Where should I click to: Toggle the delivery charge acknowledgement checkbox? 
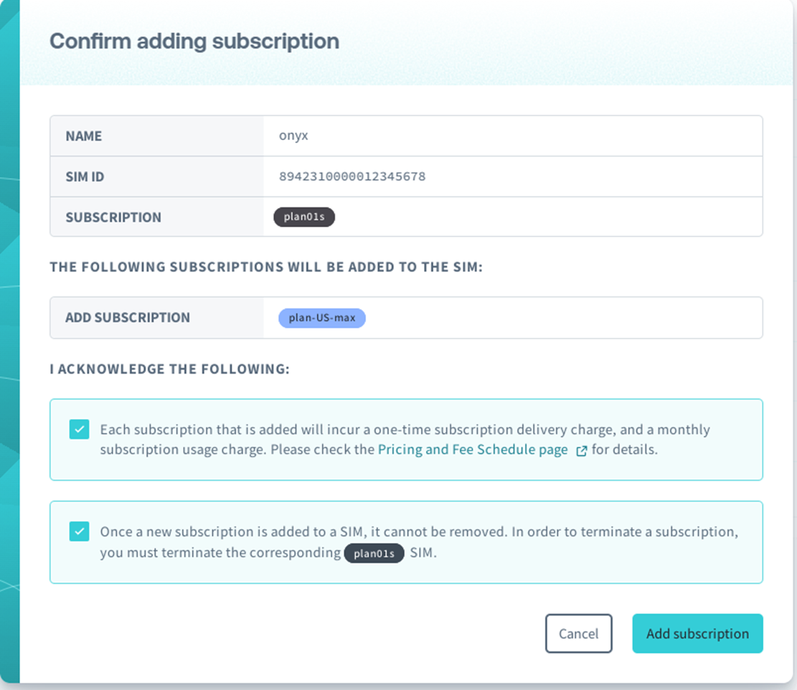click(x=79, y=429)
